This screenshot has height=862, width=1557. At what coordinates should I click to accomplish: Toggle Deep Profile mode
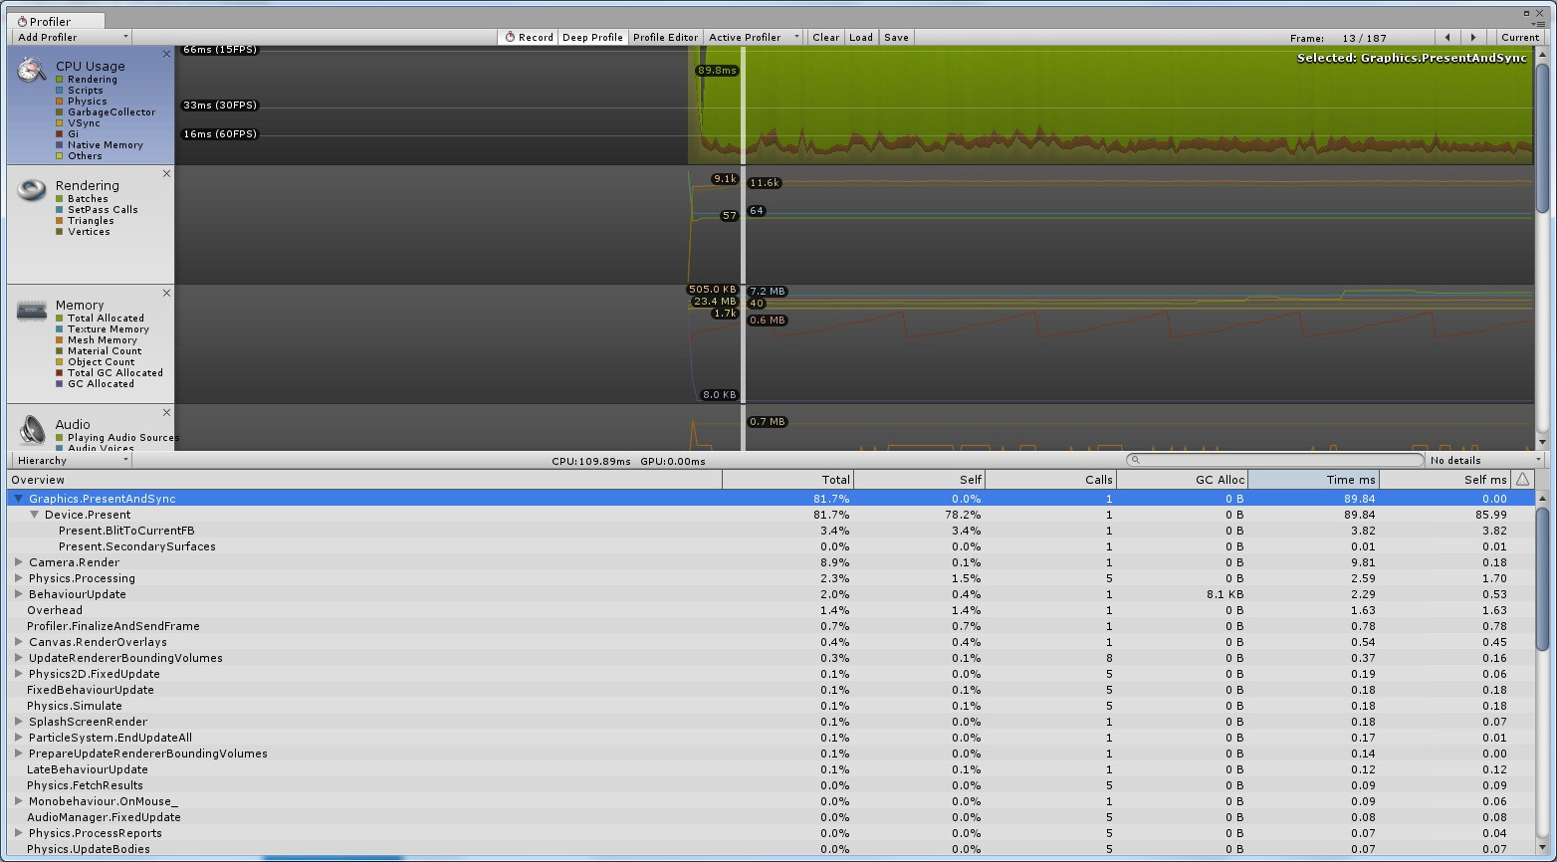592,38
